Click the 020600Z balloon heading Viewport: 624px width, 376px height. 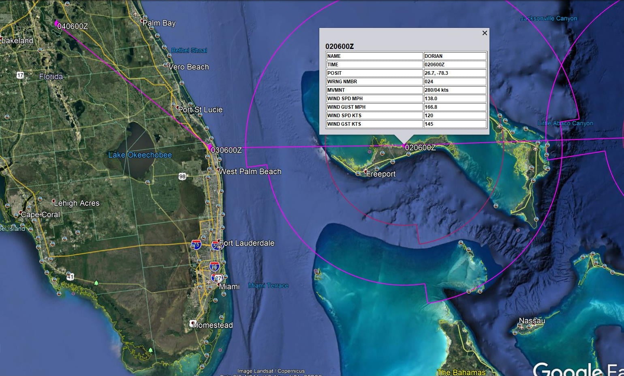tap(340, 46)
